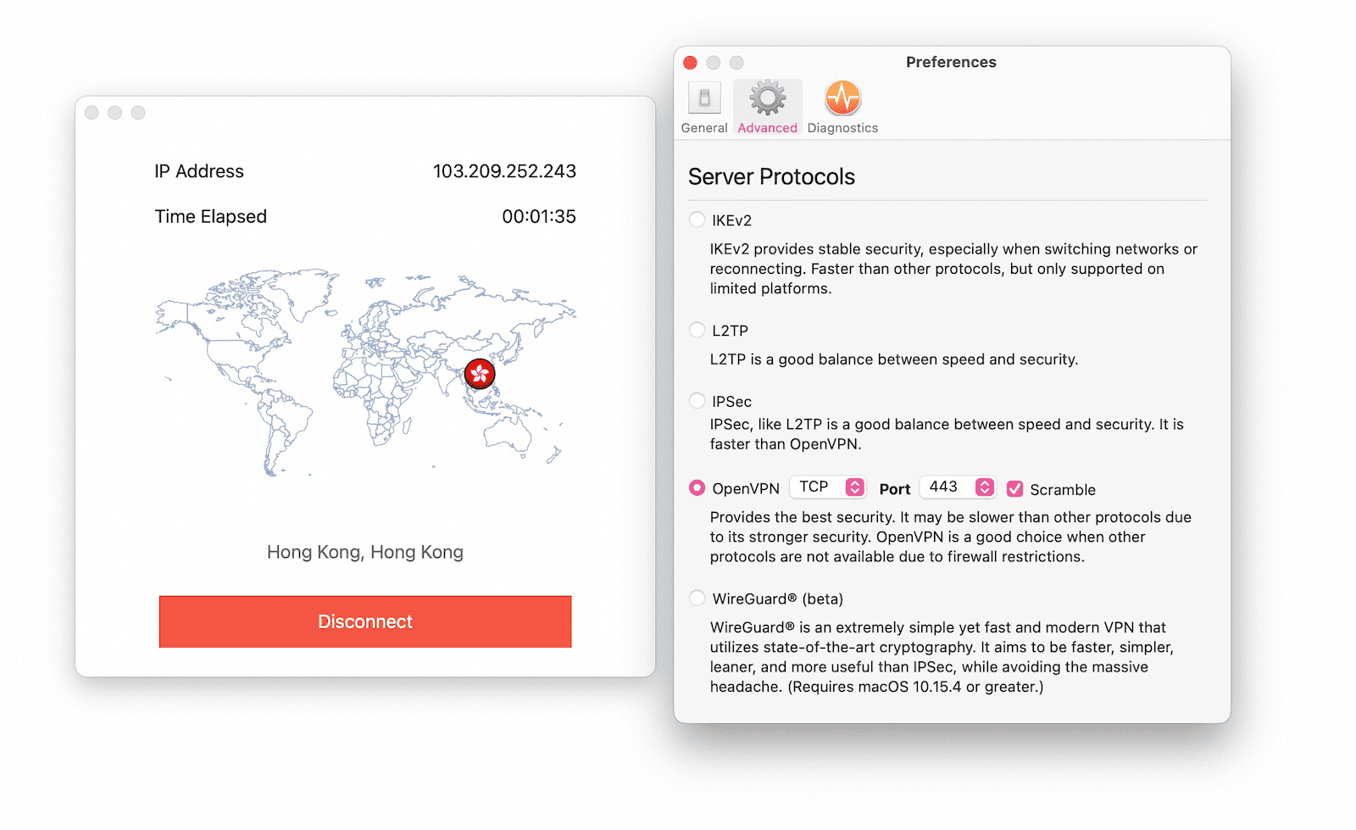Screen dimensions: 1356x830
Task: Select the WireGuard (beta) radio button
Action: tap(697, 598)
